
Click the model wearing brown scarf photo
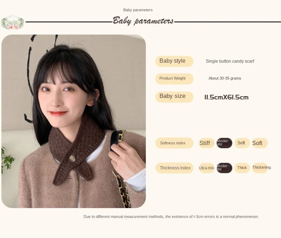[73, 121]
